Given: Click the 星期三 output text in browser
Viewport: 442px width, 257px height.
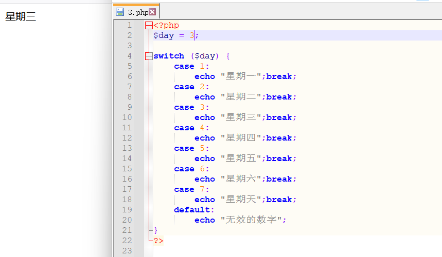Looking at the screenshot, I should pyautogui.click(x=21, y=16).
